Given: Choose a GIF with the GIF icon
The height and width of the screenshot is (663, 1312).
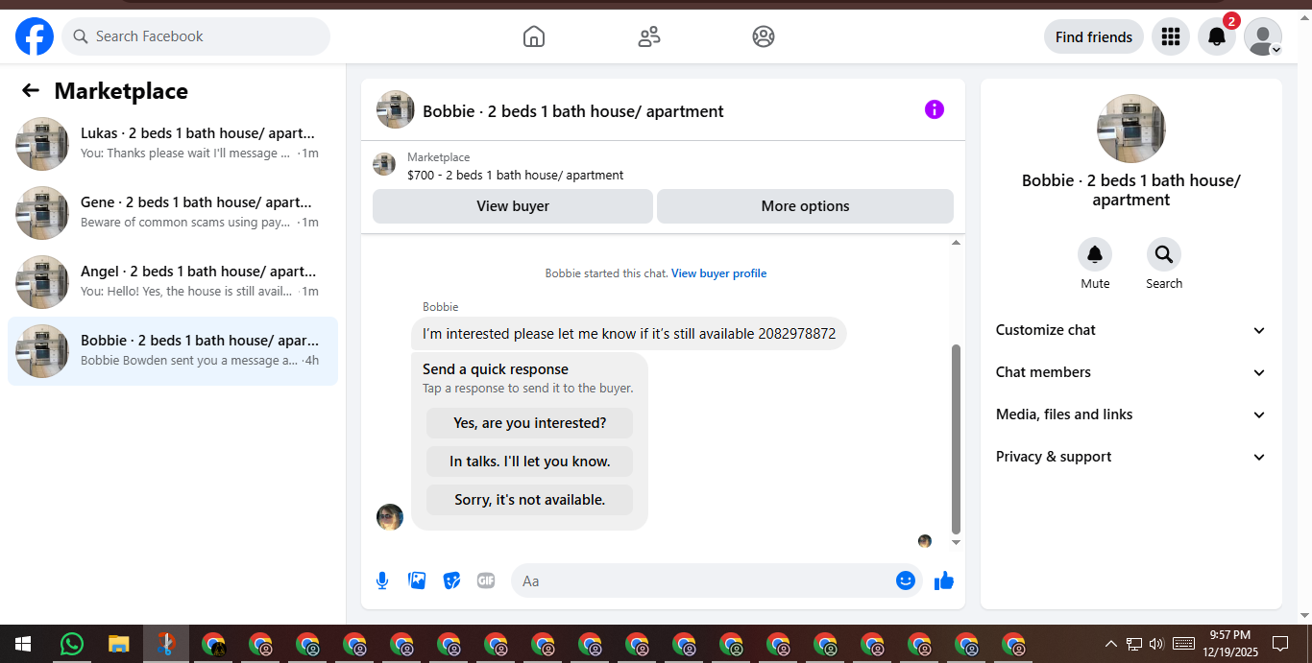Looking at the screenshot, I should (x=486, y=580).
